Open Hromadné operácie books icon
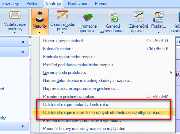Screen dimensions: 180x134 point(88,17)
